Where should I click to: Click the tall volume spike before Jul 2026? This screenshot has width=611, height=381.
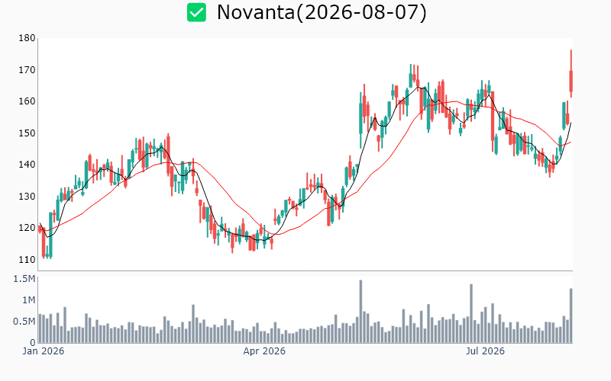(x=471, y=313)
